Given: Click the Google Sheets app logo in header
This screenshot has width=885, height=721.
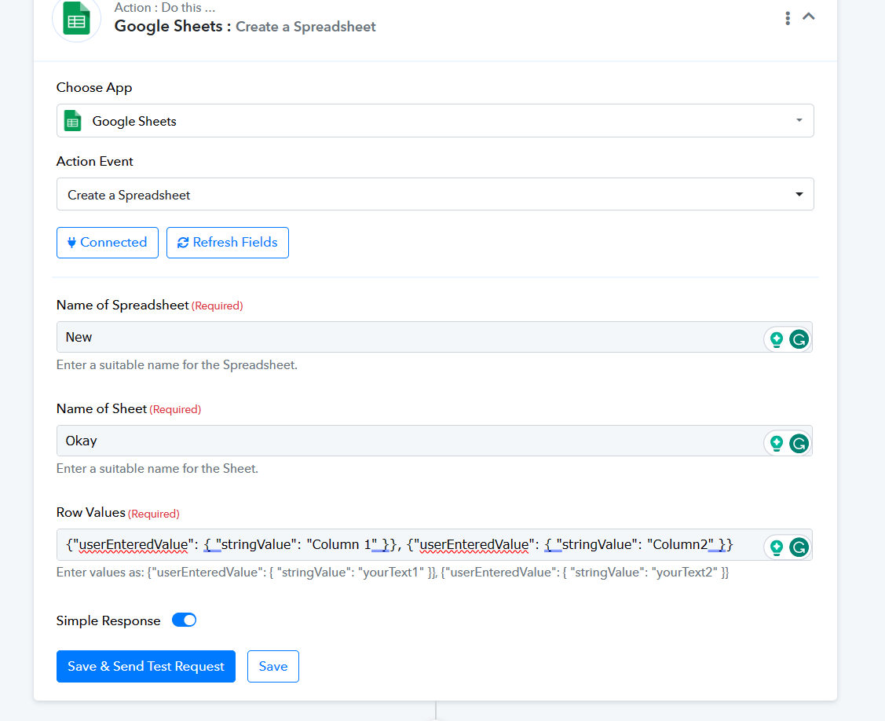Looking at the screenshot, I should (x=77, y=18).
